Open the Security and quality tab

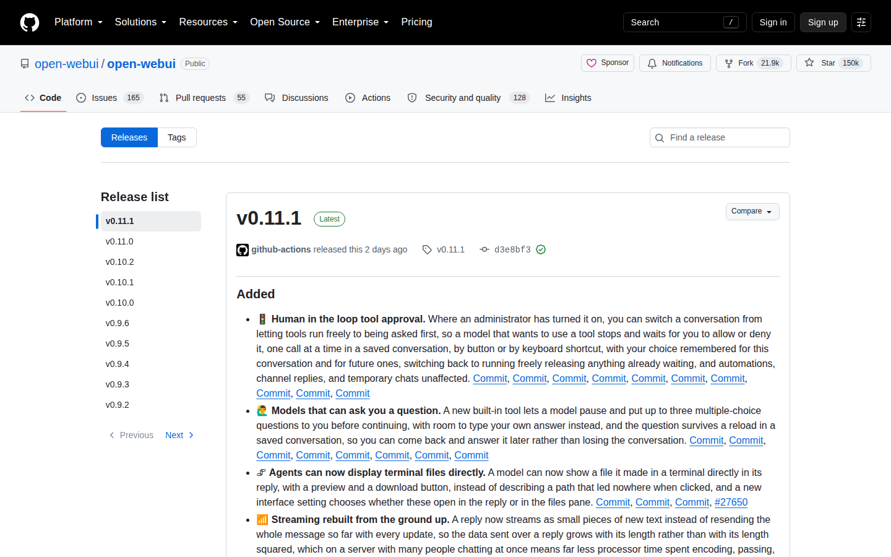468,98
